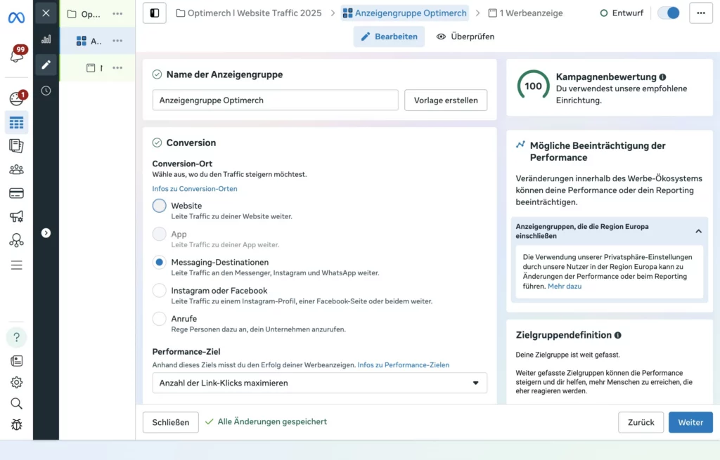
Task: Open the help question mark icon
Action: [16, 338]
